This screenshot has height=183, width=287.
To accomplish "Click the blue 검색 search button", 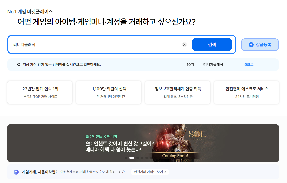I will [x=212, y=45].
